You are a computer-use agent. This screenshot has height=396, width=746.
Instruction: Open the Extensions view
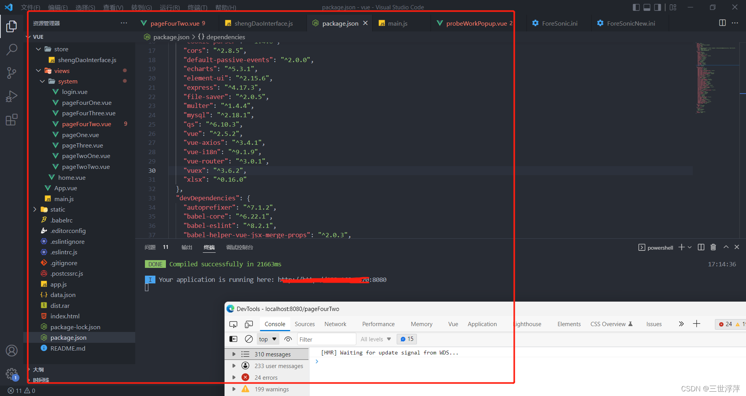click(12, 120)
